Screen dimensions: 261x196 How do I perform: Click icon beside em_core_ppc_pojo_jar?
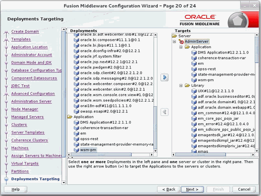coord(194,118)
